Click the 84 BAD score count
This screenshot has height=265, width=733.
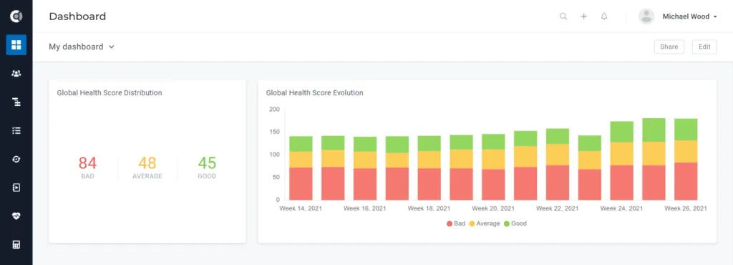tap(87, 168)
